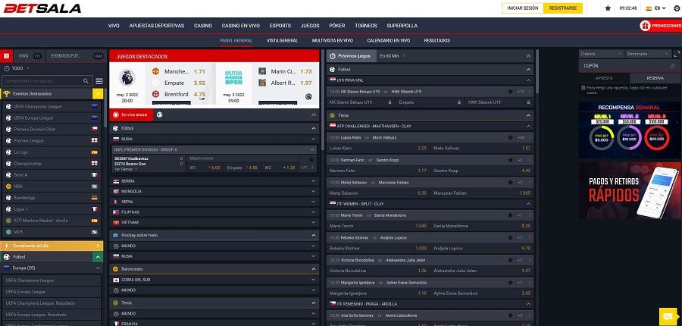
Task: Click the soccer ball filter next to En vivo ahora
Action: (x=160, y=115)
